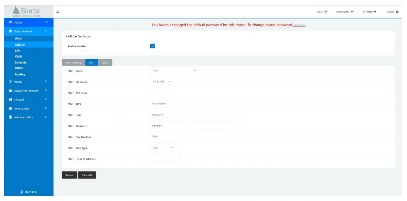Click the SIM 1 Local IP Address field
Screen dimensions: 407x201
coord(165,158)
